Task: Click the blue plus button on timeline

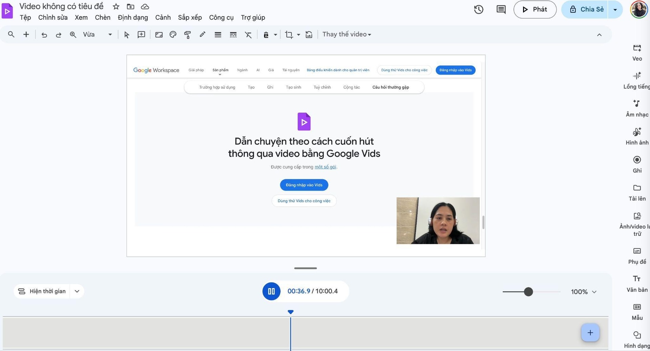Action: 590,333
